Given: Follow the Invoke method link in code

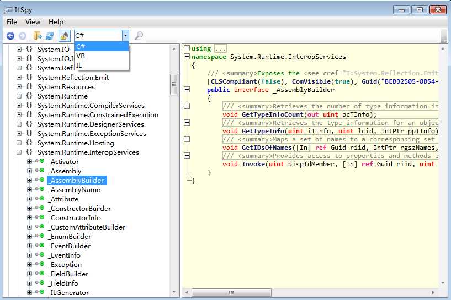Looking at the screenshot, I should tap(253, 165).
